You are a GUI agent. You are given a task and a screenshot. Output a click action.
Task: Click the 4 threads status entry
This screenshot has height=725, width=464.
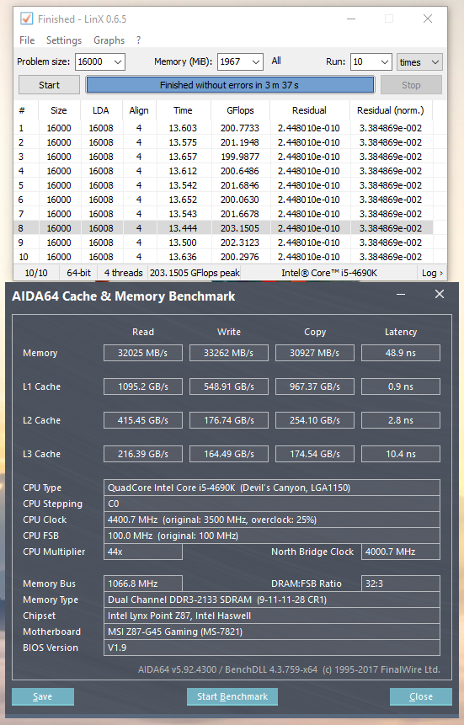pos(123,273)
